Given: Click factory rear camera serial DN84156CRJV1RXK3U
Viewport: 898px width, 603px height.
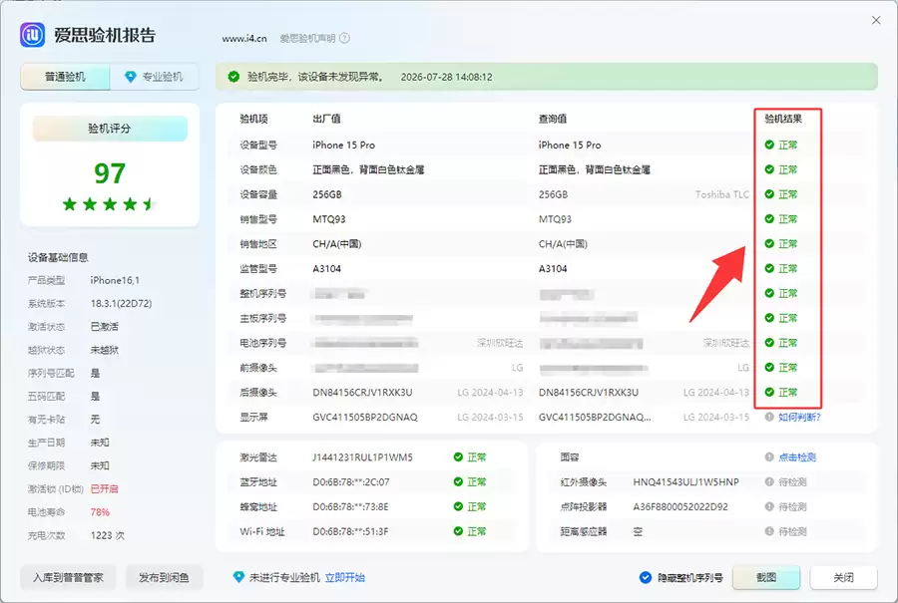Looking at the screenshot, I should coord(362,392).
